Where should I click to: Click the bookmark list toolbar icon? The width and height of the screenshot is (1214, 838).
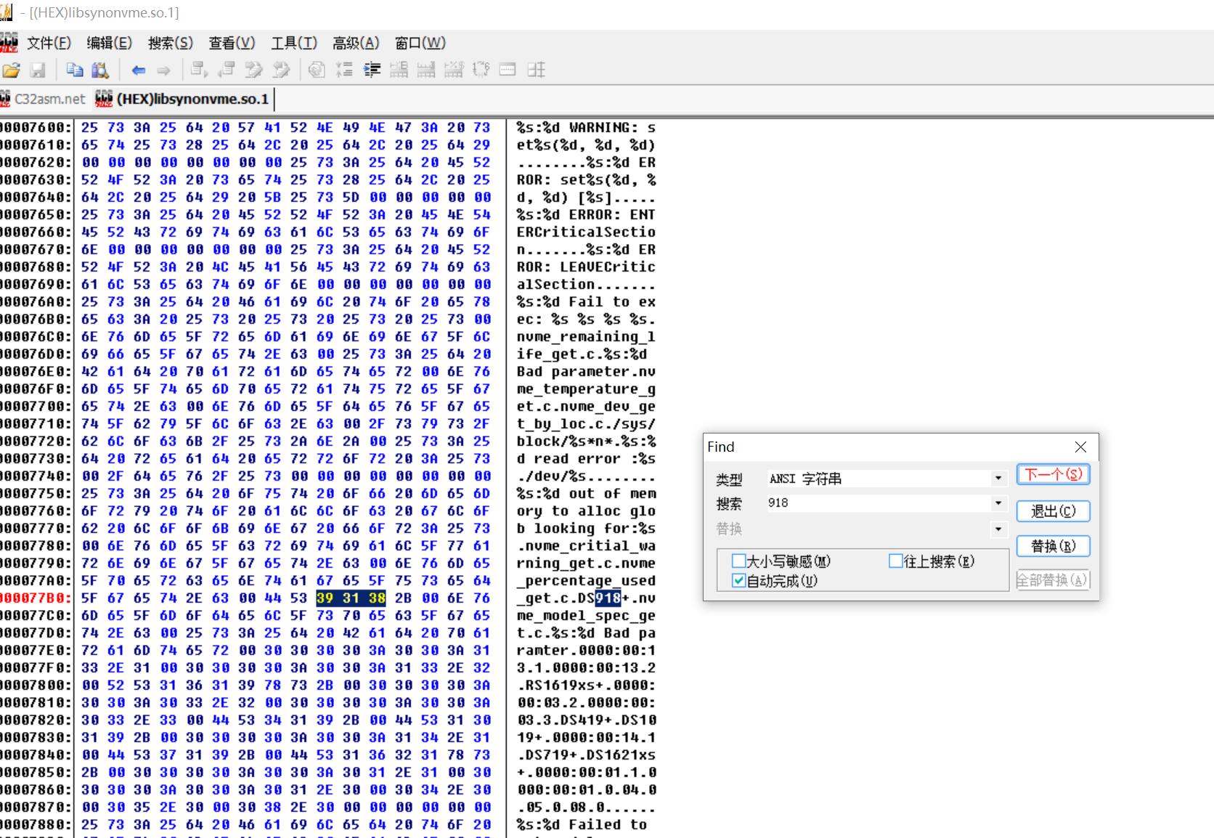344,70
